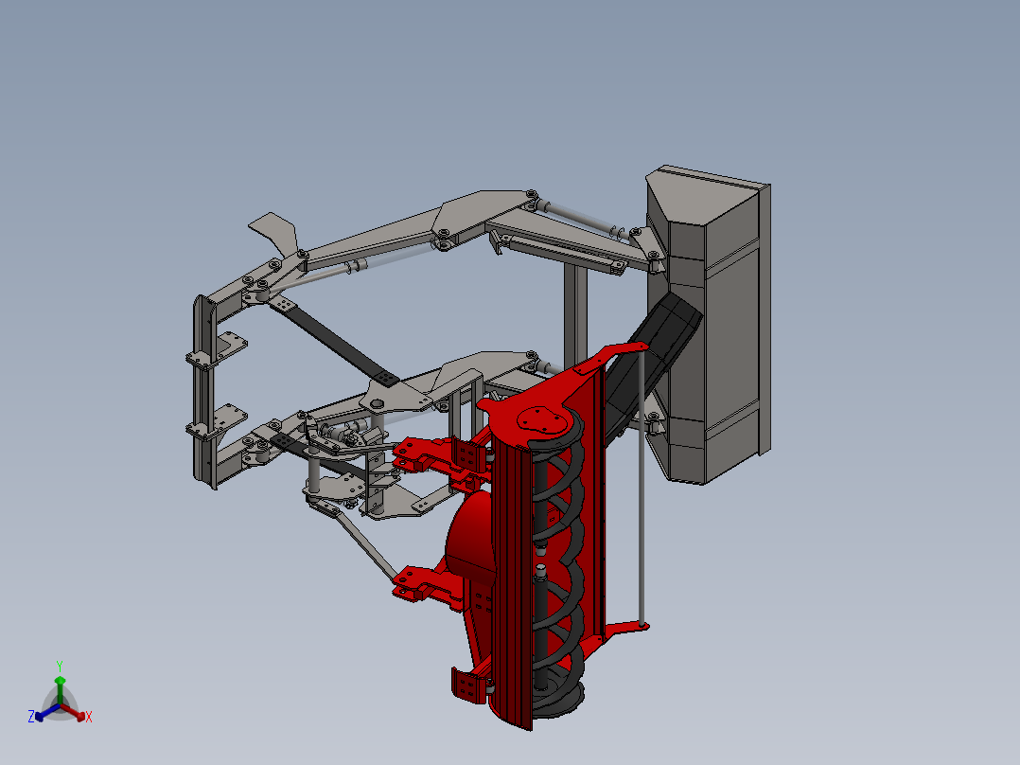
Task: Click the red X axis arrow
Action: [x=80, y=717]
